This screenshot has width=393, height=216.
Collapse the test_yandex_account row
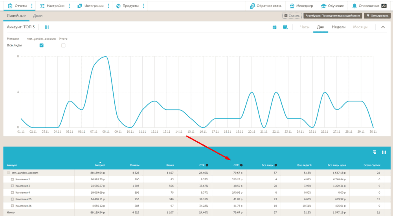click(x=9, y=173)
